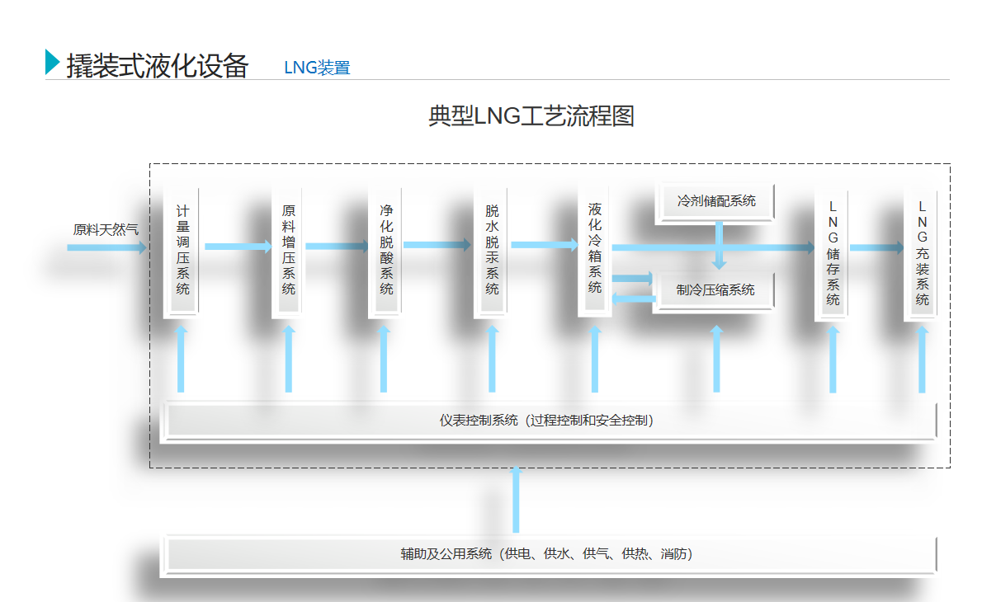The image size is (982, 602).
Task: Click the teal triangle beside the section heading
Action: [x=52, y=63]
